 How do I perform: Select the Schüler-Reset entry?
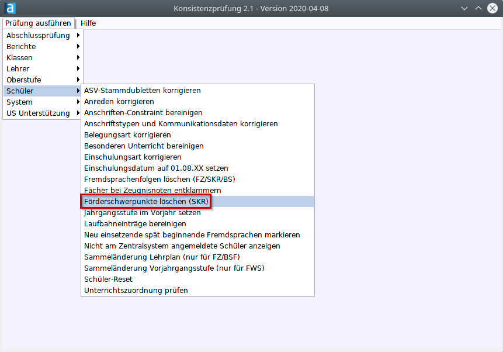point(197,279)
